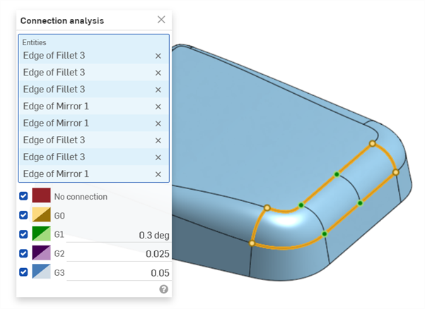This screenshot has width=425, height=309.
Task: Click the G1 tolerance field showing 0.3 deg
Action: pyautogui.click(x=119, y=235)
